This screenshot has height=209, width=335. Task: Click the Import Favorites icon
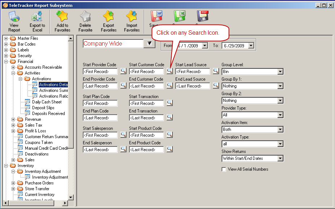[x=132, y=21]
